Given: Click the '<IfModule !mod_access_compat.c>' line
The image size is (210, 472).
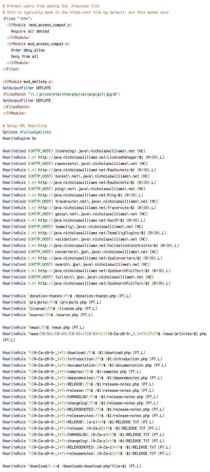Looking at the screenshot, I should (x=39, y=25).
